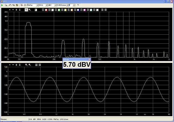Click the Abc text label icon in toolbar
Viewport: 174px width, 122px height.
tap(13, 5)
